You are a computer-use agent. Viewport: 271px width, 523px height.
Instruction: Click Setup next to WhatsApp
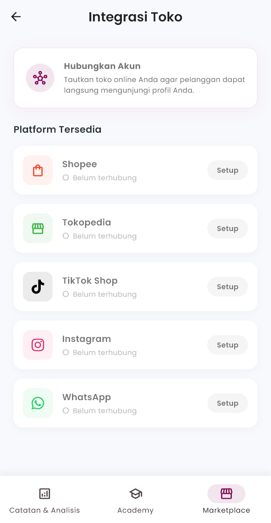pyautogui.click(x=227, y=403)
